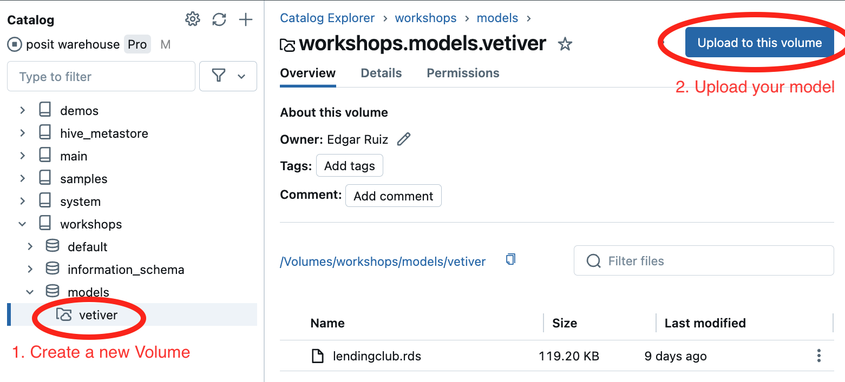Copy the /Volumes/workshops/models/vetiver path
Screen dimensions: 845x382
point(510,260)
